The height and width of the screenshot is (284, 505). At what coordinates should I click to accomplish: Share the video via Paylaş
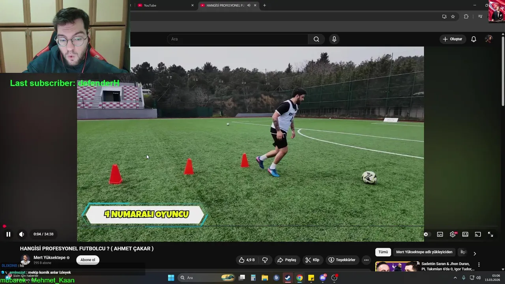(287, 260)
